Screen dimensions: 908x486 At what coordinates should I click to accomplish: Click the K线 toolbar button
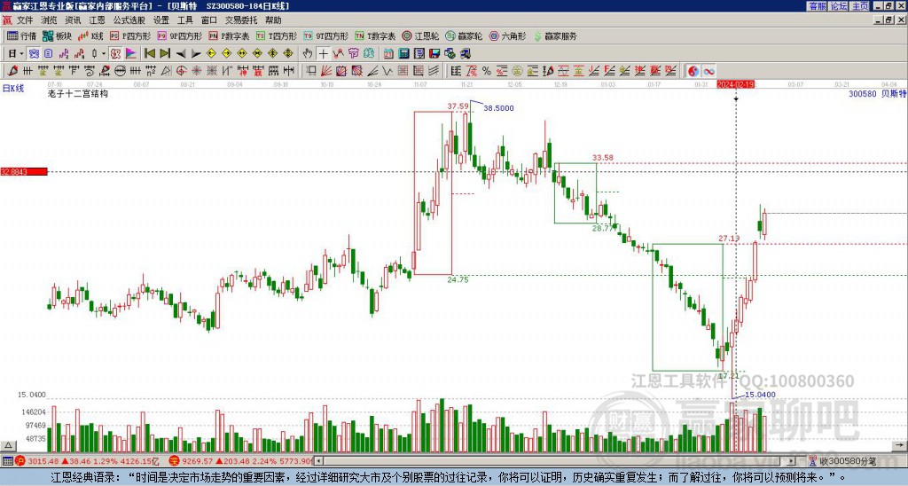pyautogui.click(x=90, y=35)
